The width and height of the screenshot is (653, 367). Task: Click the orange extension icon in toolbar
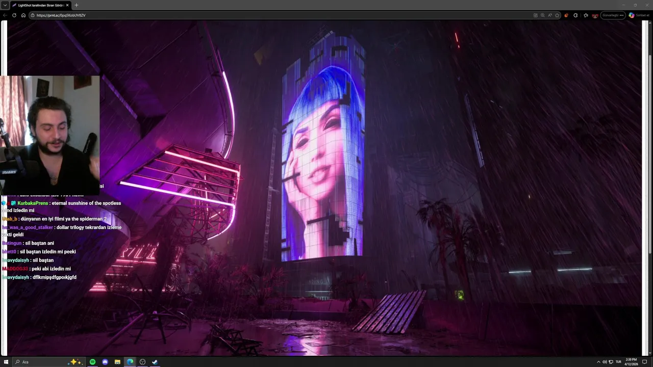coord(566,15)
